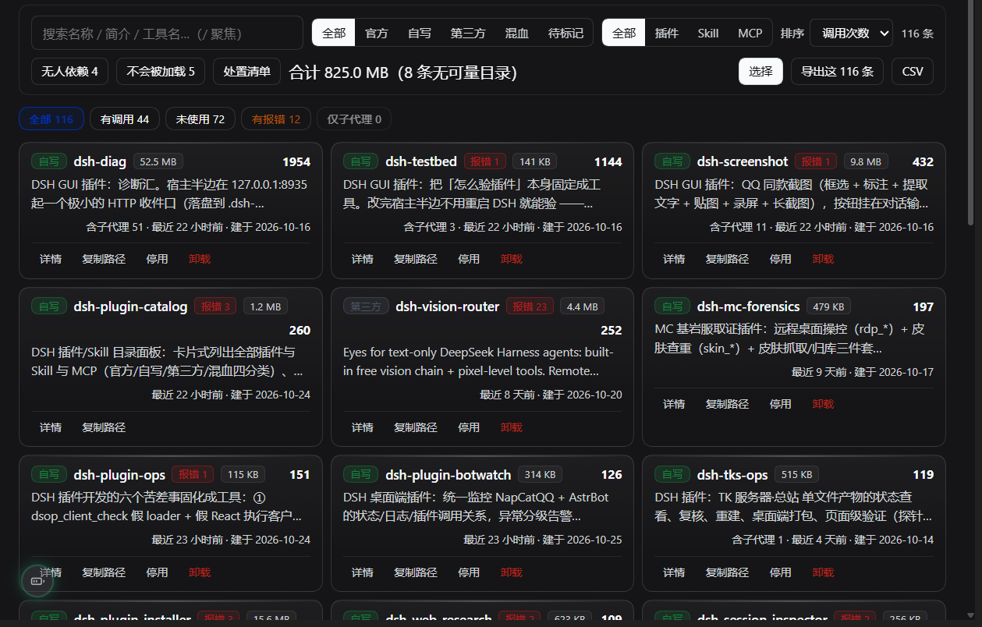Click 停用 on dsh-diag card

[x=157, y=259]
